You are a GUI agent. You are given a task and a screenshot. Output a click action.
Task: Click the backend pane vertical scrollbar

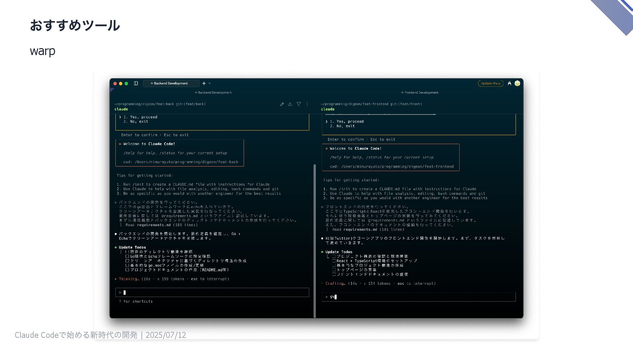coord(315,241)
